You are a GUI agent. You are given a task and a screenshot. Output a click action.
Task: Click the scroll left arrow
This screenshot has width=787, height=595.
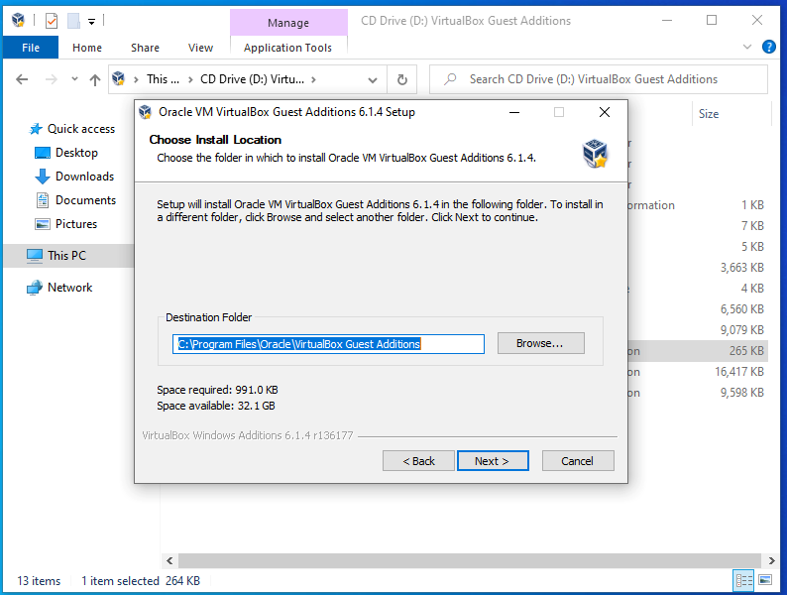pos(169,560)
